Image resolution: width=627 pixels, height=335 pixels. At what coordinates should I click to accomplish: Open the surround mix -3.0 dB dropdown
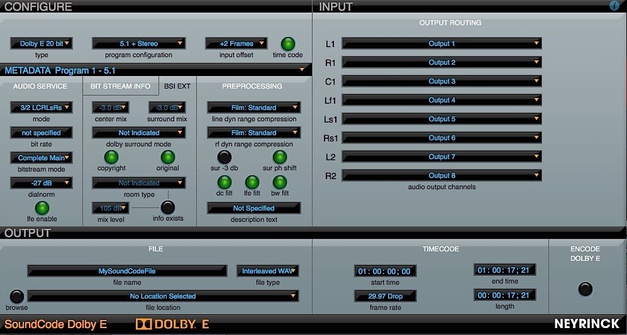tap(167, 107)
